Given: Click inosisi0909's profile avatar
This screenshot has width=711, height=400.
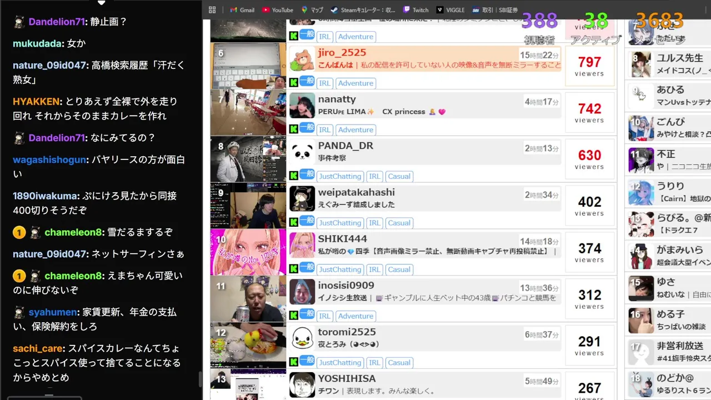Looking at the screenshot, I should coord(302,292).
